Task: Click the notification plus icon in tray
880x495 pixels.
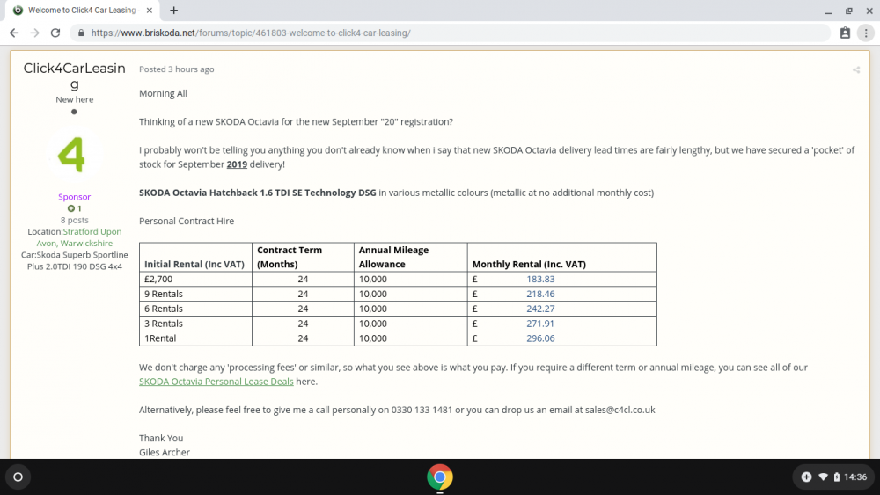Action: coord(806,477)
